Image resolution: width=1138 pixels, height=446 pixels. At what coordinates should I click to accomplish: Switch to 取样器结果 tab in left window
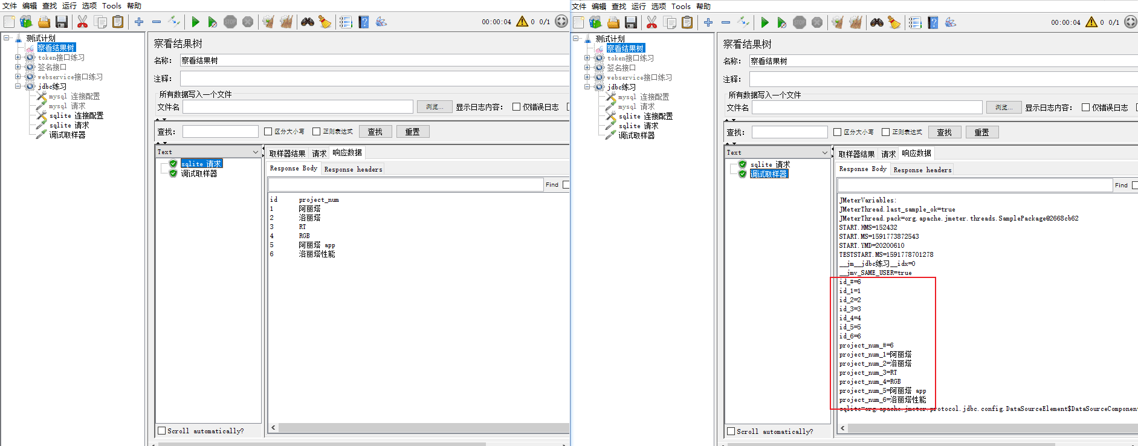click(x=287, y=154)
